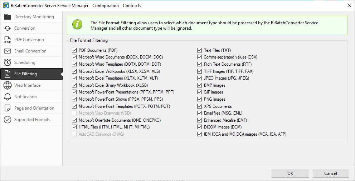
Task: Click the Web Interface globe icon
Action: pos(8,85)
